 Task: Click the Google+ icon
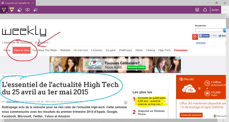(x=195, y=37)
